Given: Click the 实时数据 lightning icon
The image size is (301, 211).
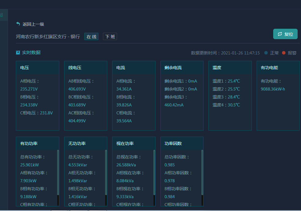Looking at the screenshot, I should pos(18,53).
